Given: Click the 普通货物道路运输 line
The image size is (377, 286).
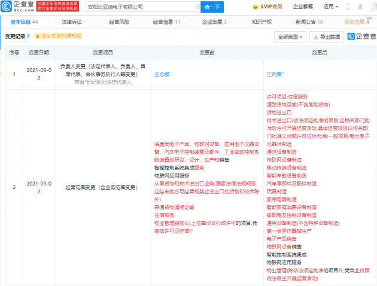Looking at the screenshot, I should pyautogui.click(x=174, y=207).
